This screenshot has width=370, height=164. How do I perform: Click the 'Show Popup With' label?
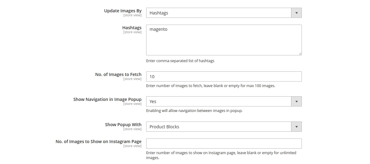click(x=123, y=125)
